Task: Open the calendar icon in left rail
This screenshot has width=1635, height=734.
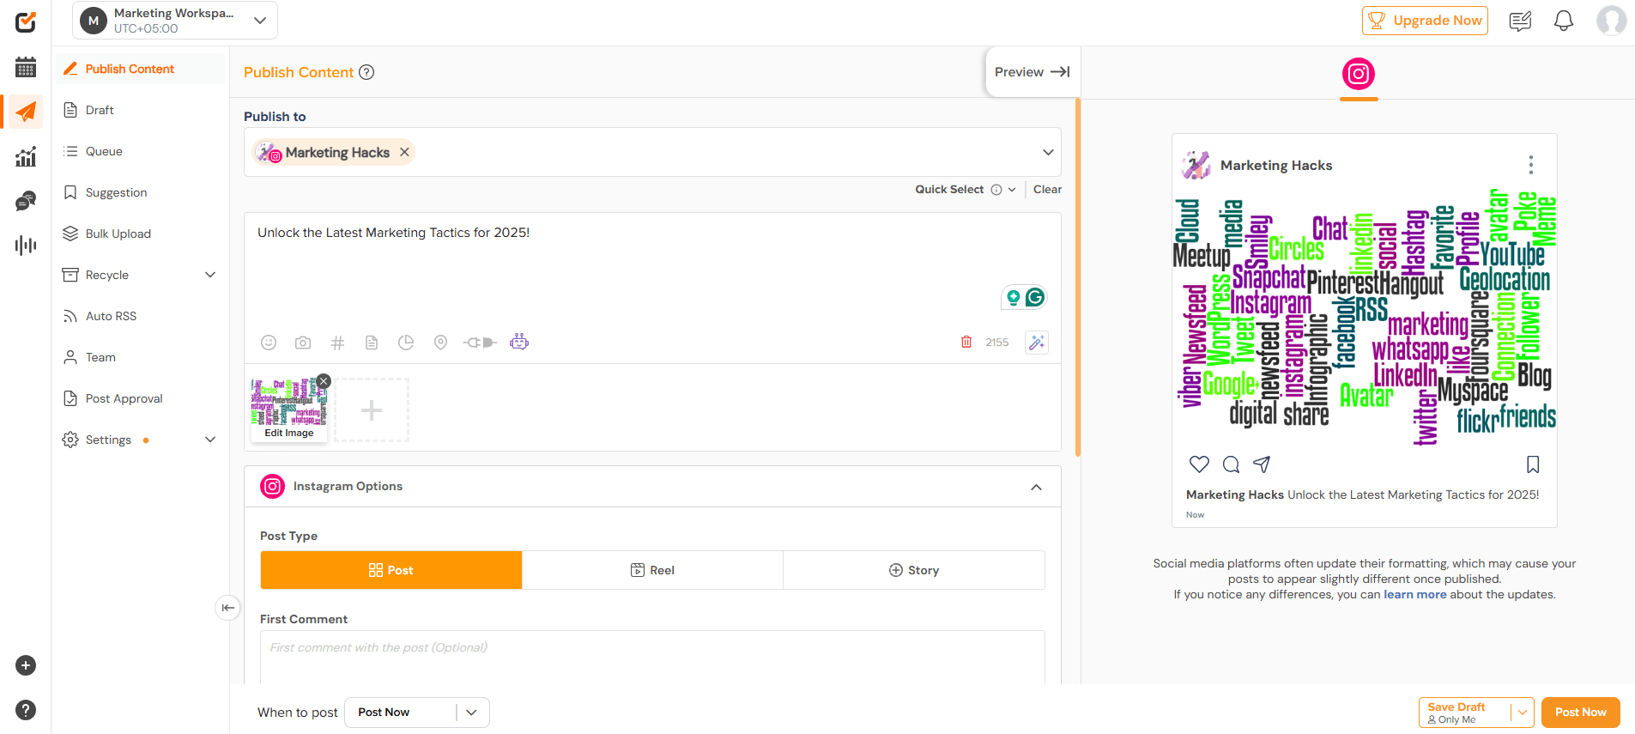Action: 26,67
